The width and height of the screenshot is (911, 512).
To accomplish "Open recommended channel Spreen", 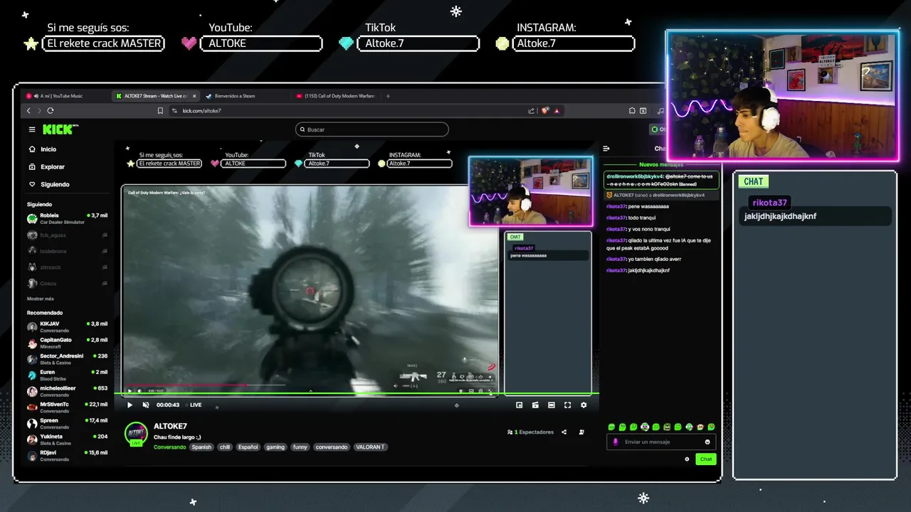I will click(x=68, y=423).
